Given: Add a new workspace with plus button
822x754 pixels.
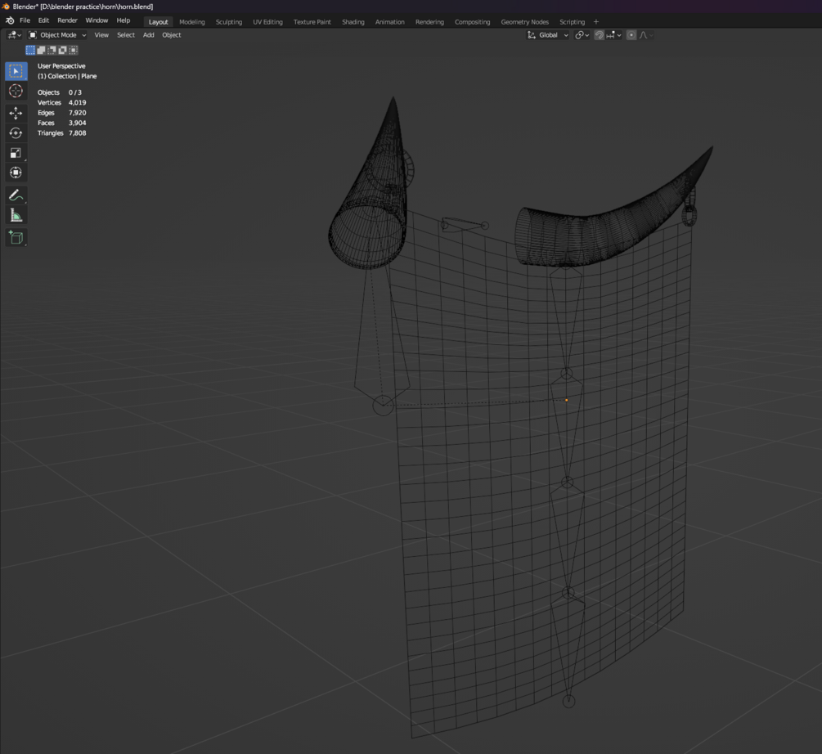Looking at the screenshot, I should point(596,22).
